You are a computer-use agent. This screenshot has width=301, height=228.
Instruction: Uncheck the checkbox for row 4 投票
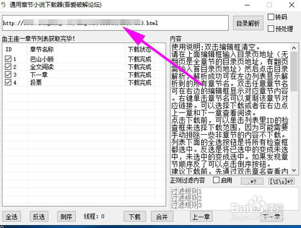click(x=8, y=82)
